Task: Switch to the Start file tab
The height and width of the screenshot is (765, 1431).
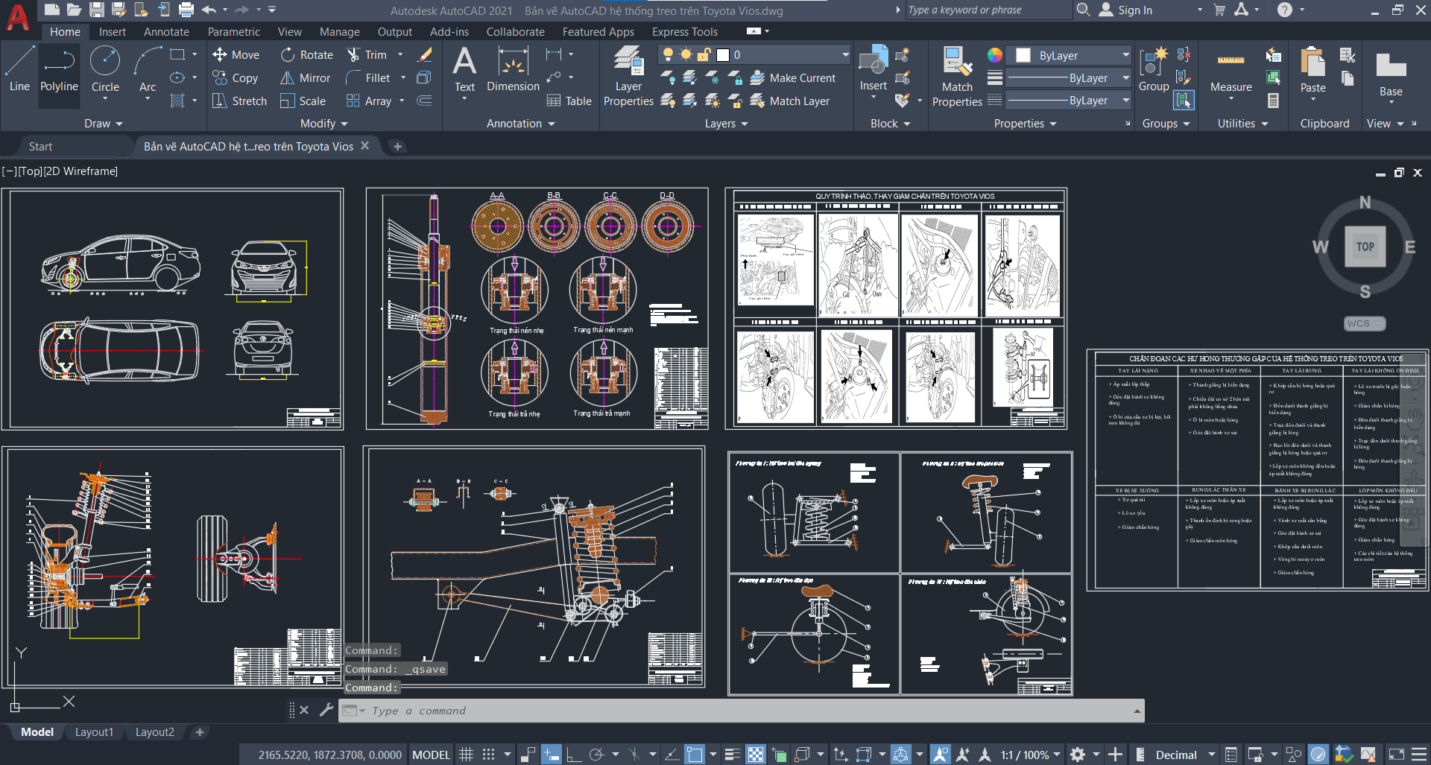Action: [x=41, y=146]
